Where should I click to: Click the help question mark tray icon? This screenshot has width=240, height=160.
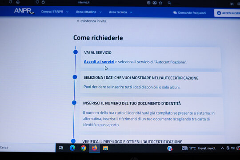coord(170,148)
